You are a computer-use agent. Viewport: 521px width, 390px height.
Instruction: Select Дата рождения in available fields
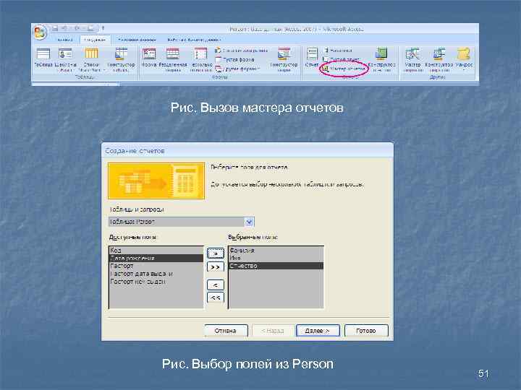(156, 258)
